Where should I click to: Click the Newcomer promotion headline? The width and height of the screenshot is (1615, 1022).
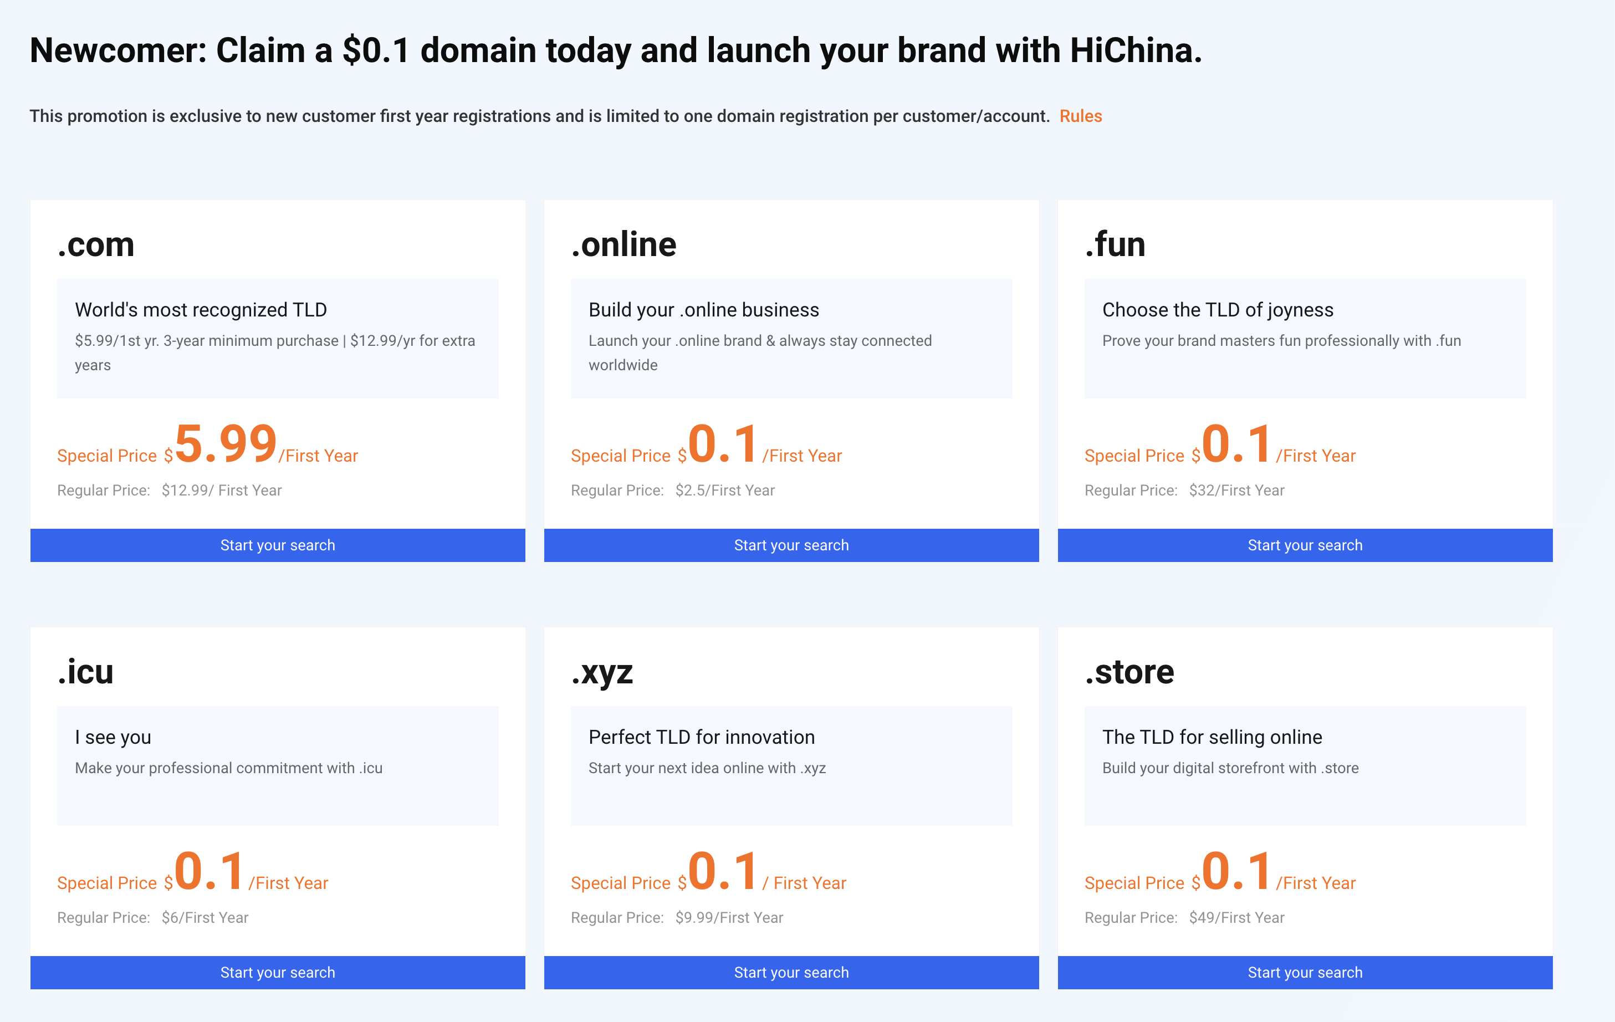(x=616, y=51)
